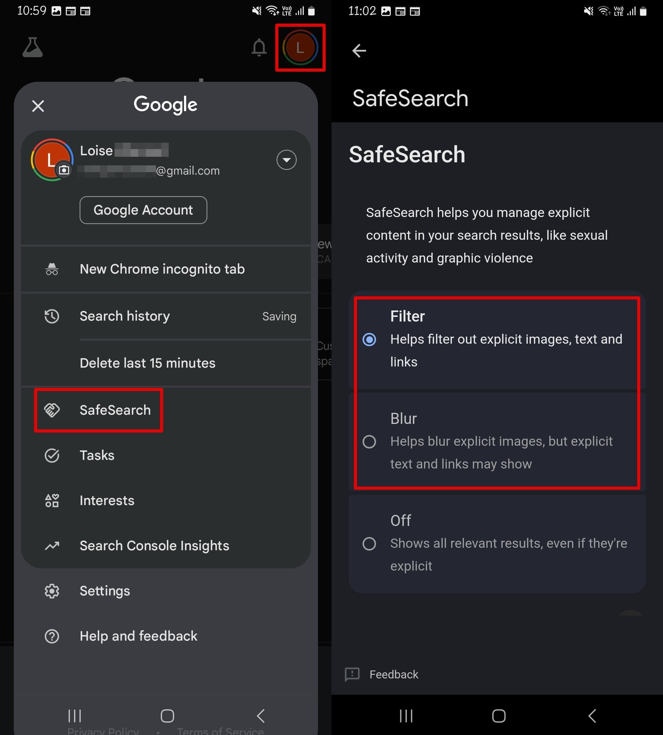The height and width of the screenshot is (735, 663).
Task: Close the Google account menu
Action: click(x=38, y=106)
